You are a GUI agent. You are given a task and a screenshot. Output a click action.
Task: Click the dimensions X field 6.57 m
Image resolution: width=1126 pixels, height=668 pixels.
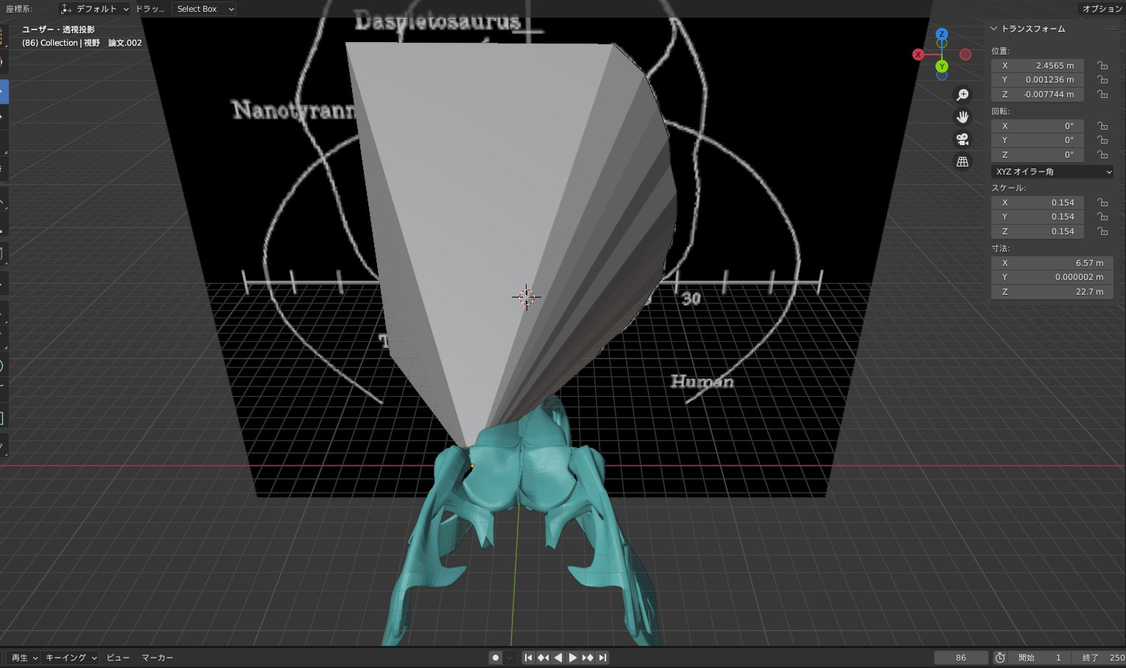click(1052, 263)
